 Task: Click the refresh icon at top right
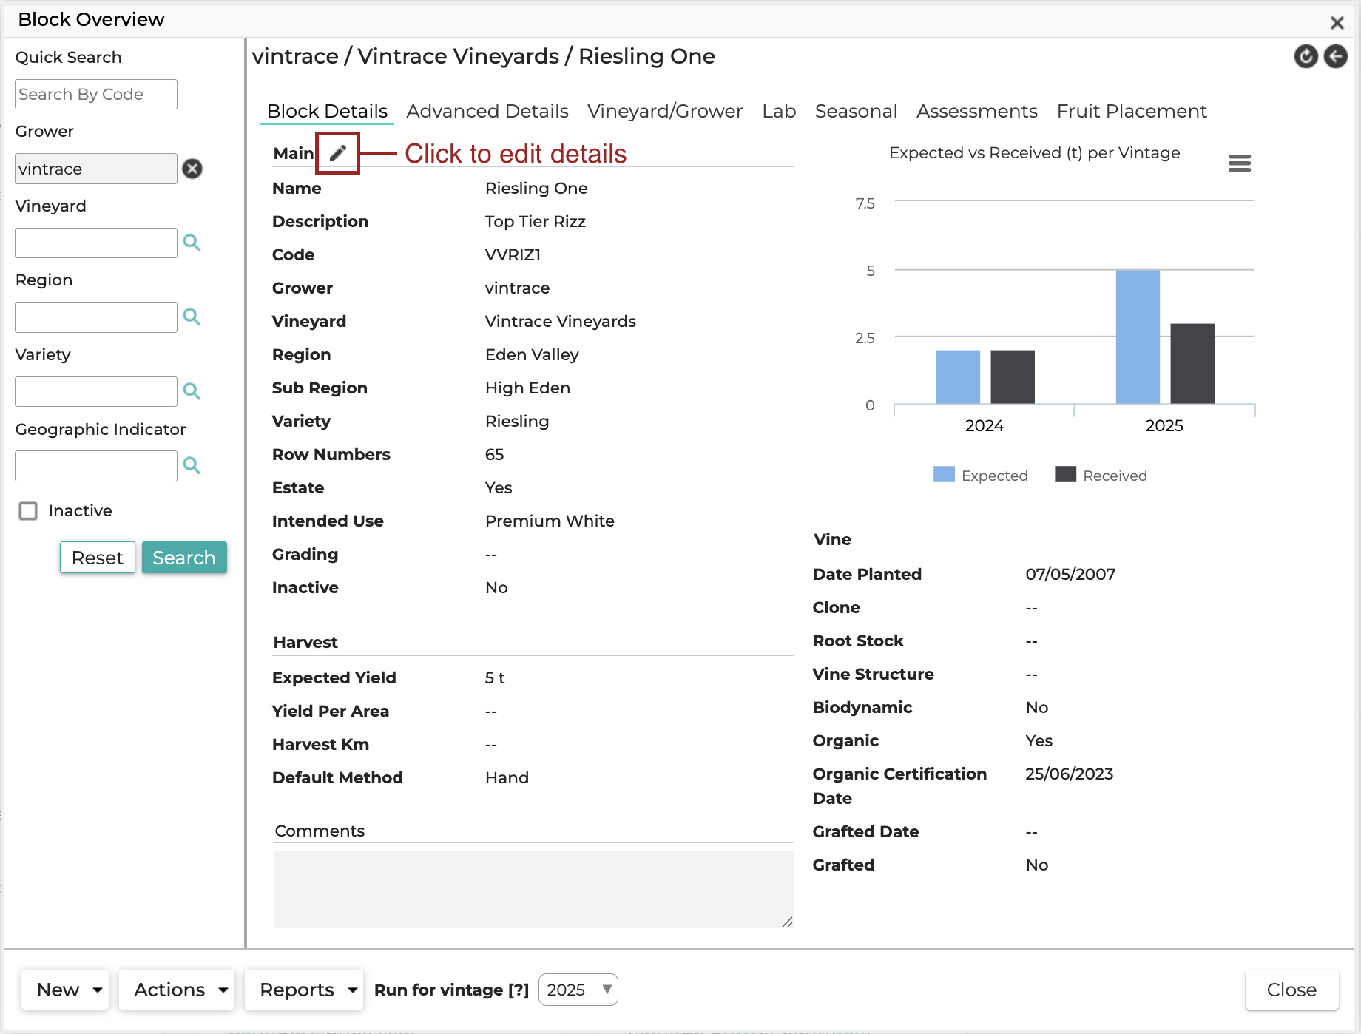pos(1306,56)
